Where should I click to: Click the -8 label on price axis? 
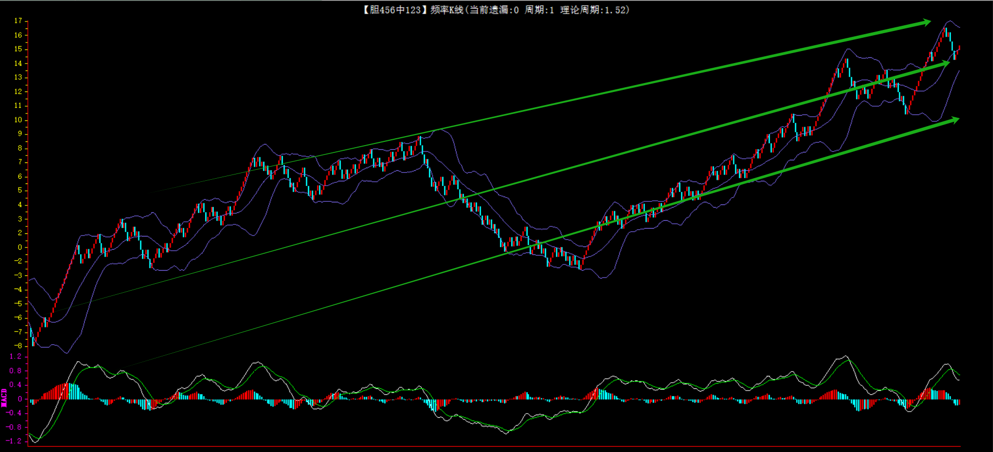click(18, 346)
